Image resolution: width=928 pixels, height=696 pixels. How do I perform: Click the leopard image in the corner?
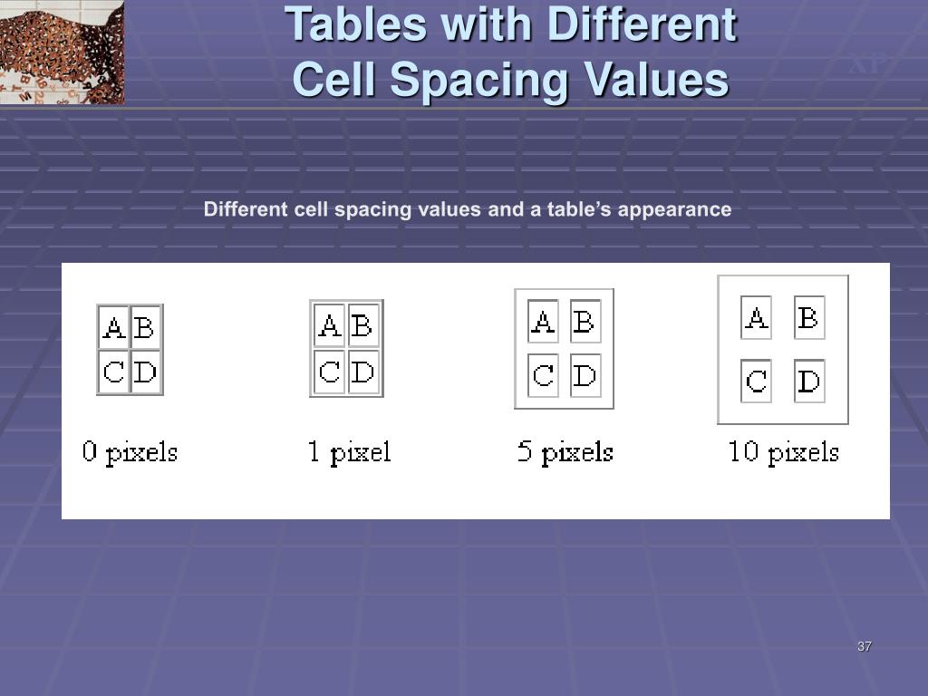pos(62,52)
